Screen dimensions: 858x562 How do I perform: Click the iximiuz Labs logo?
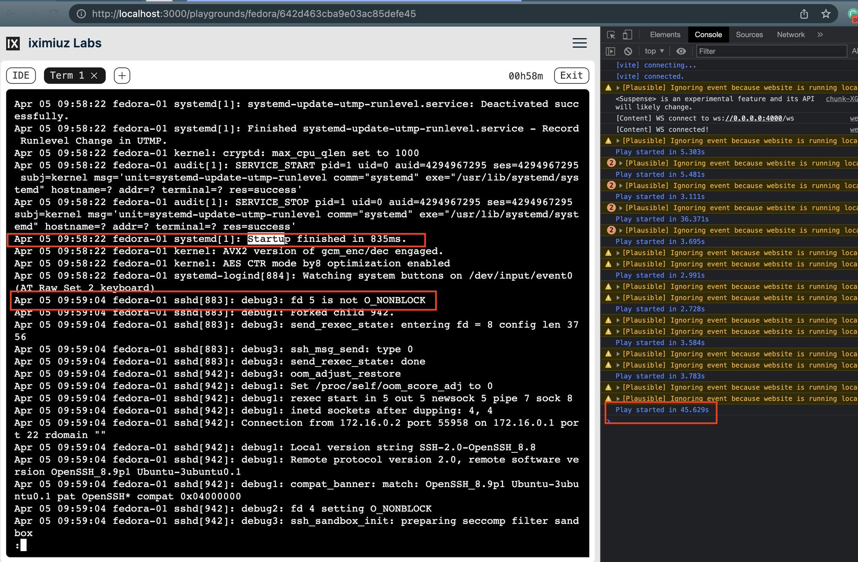(x=13, y=43)
